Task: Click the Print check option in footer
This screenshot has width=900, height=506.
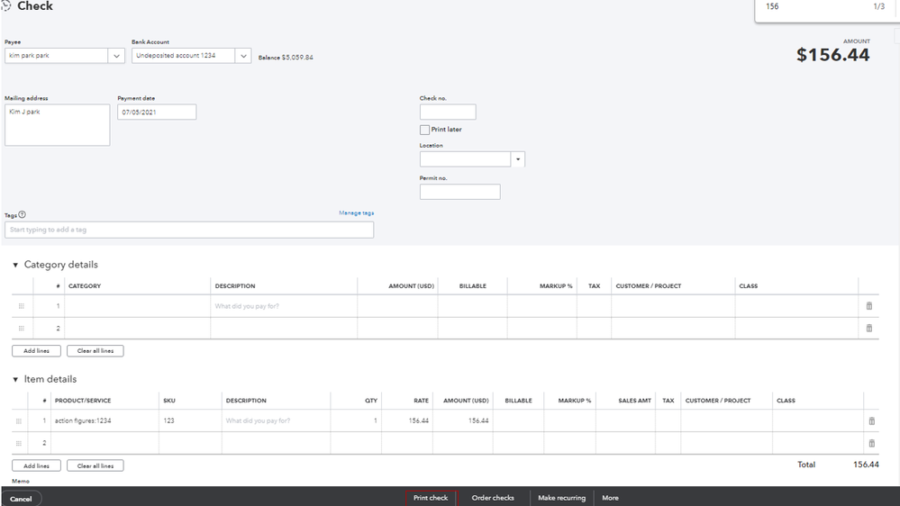Action: pyautogui.click(x=431, y=498)
